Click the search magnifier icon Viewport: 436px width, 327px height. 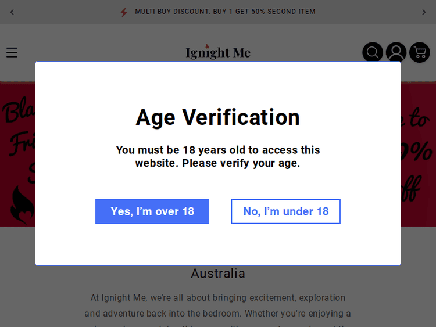373,52
